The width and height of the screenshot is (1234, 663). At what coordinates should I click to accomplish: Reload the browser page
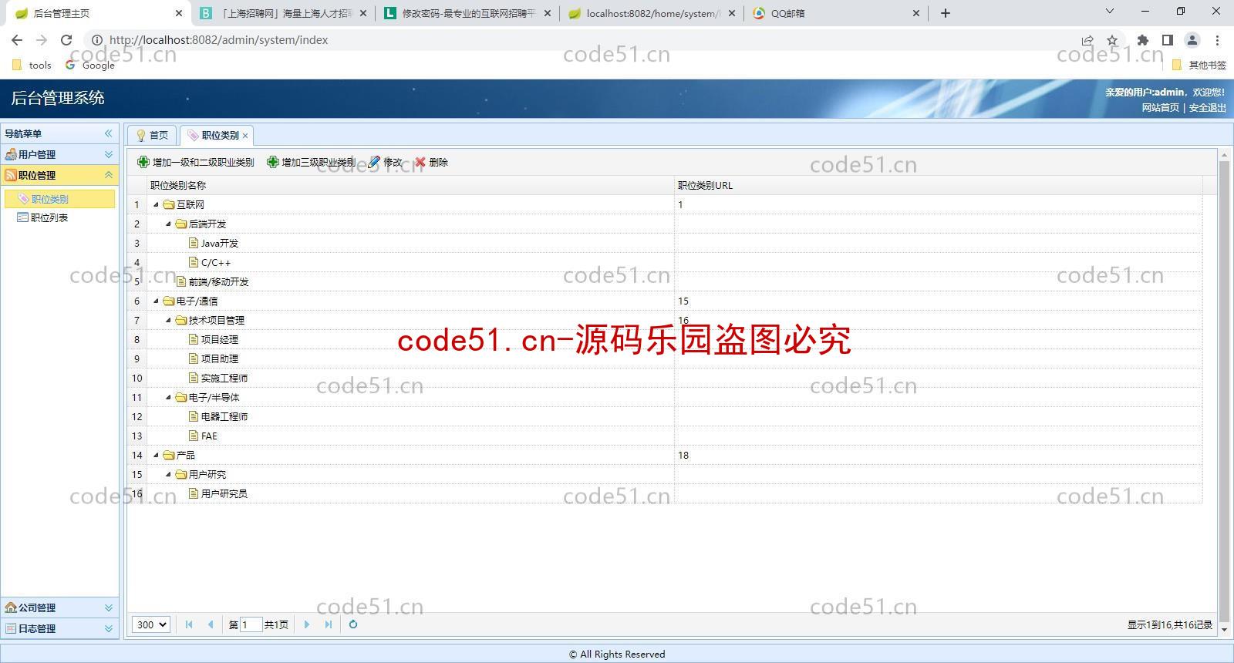(66, 40)
